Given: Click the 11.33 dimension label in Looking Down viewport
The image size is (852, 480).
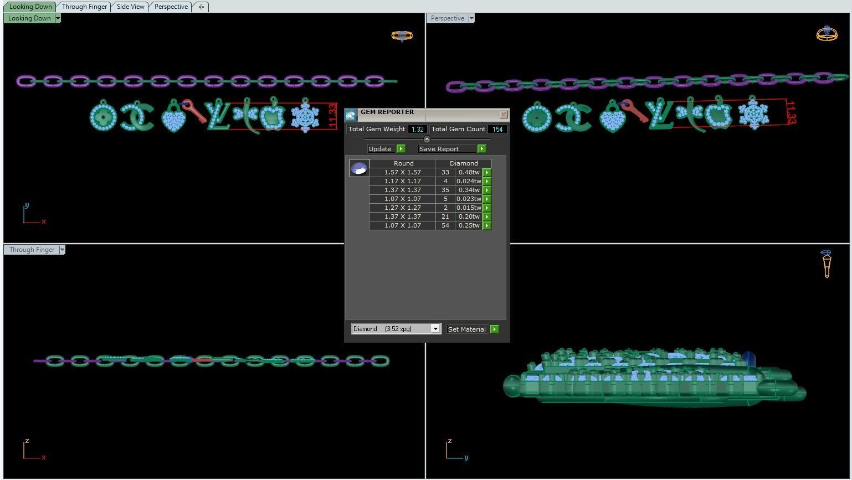Looking at the screenshot, I should (x=332, y=116).
